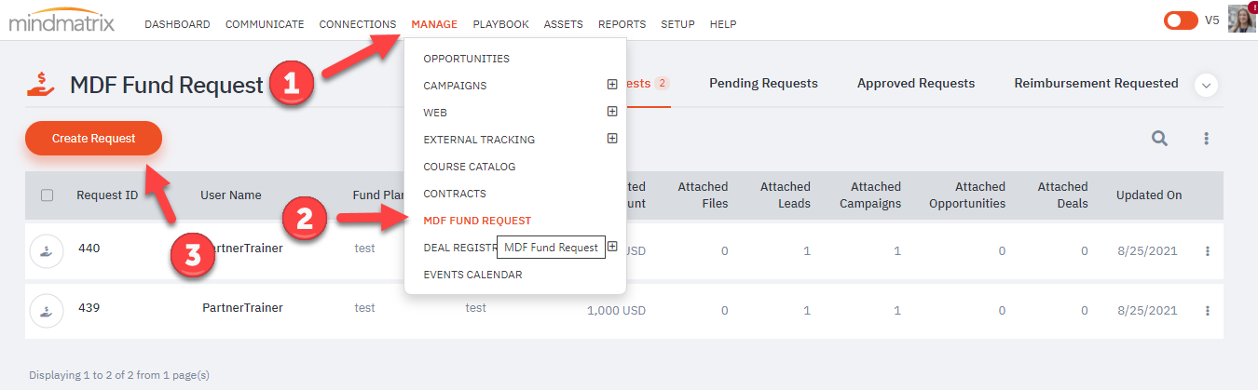The height and width of the screenshot is (390, 1258).
Task: Select External Tracking menu entry
Action: 479,140
